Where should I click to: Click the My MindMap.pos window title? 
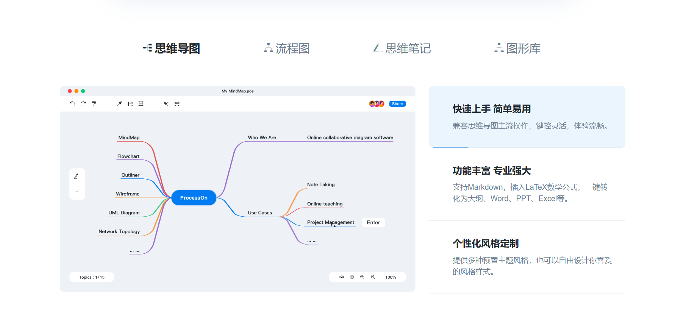pos(238,91)
